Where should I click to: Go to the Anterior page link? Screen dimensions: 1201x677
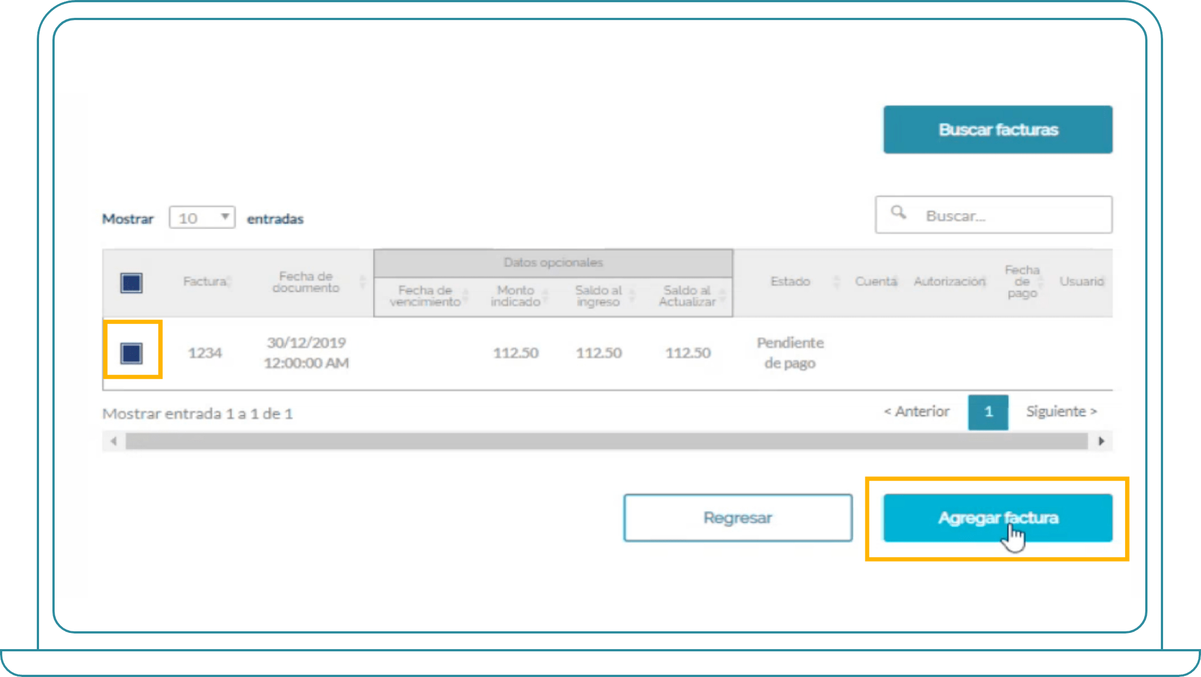(x=917, y=412)
